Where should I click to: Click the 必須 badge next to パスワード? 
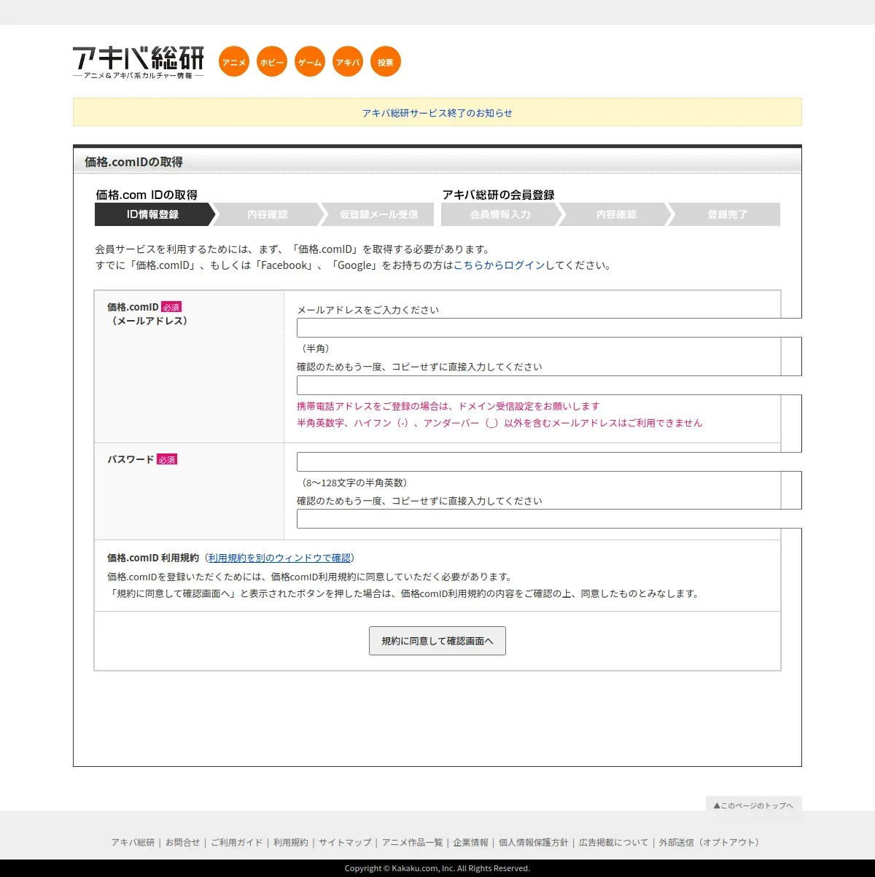point(167,459)
